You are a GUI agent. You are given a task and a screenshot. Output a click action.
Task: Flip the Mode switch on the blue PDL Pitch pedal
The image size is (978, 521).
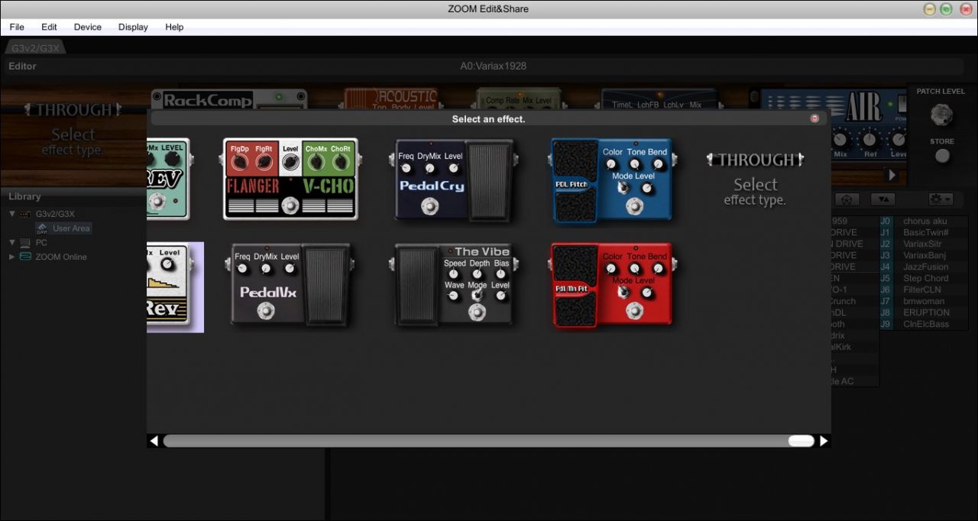coord(623,188)
